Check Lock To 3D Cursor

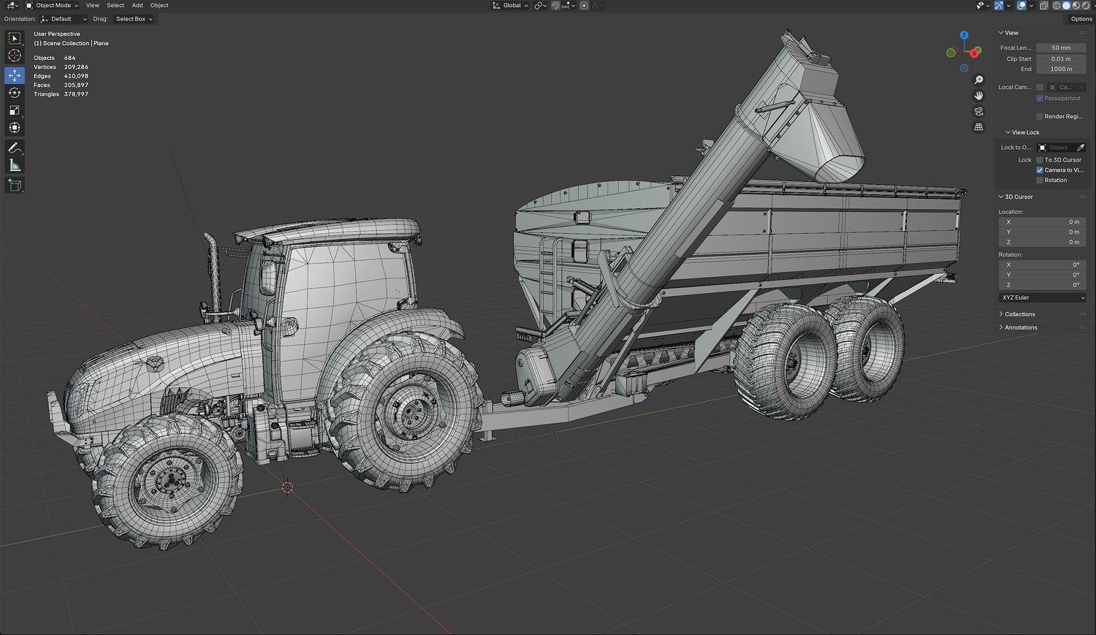(x=1040, y=160)
